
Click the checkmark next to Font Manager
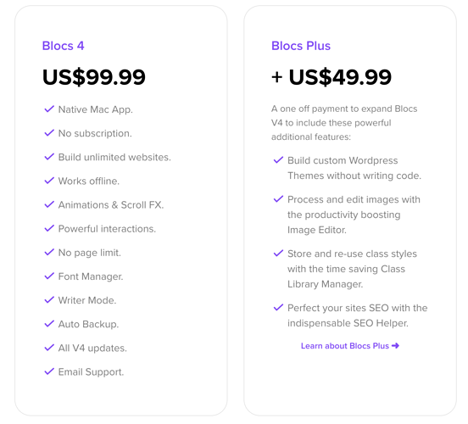49,276
